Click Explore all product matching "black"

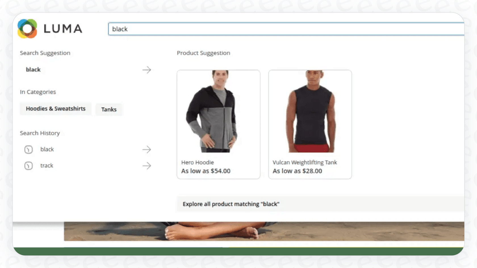click(231, 204)
